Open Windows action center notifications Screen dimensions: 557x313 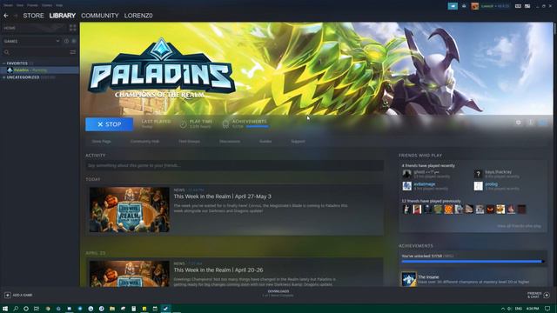[x=547, y=309]
